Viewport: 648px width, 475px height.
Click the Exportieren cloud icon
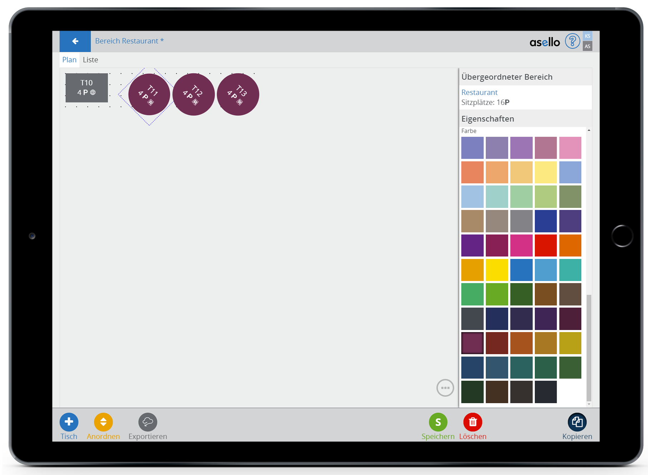tap(147, 422)
